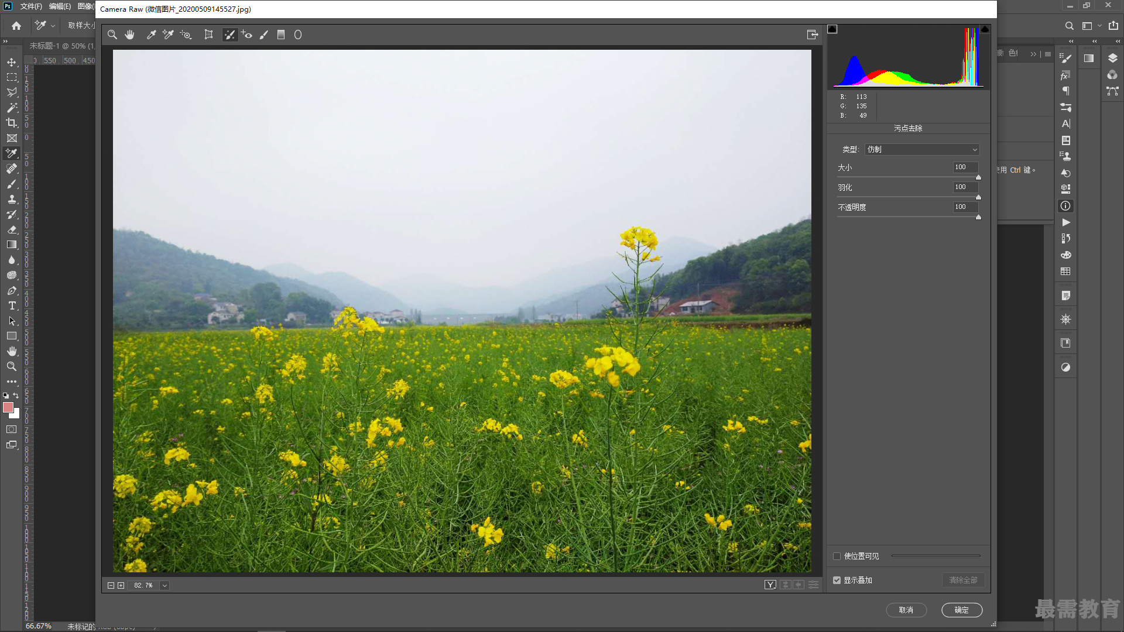This screenshot has width=1124, height=632.
Task: Select the Type tool in Photoshop toolbar
Action: pos(12,306)
